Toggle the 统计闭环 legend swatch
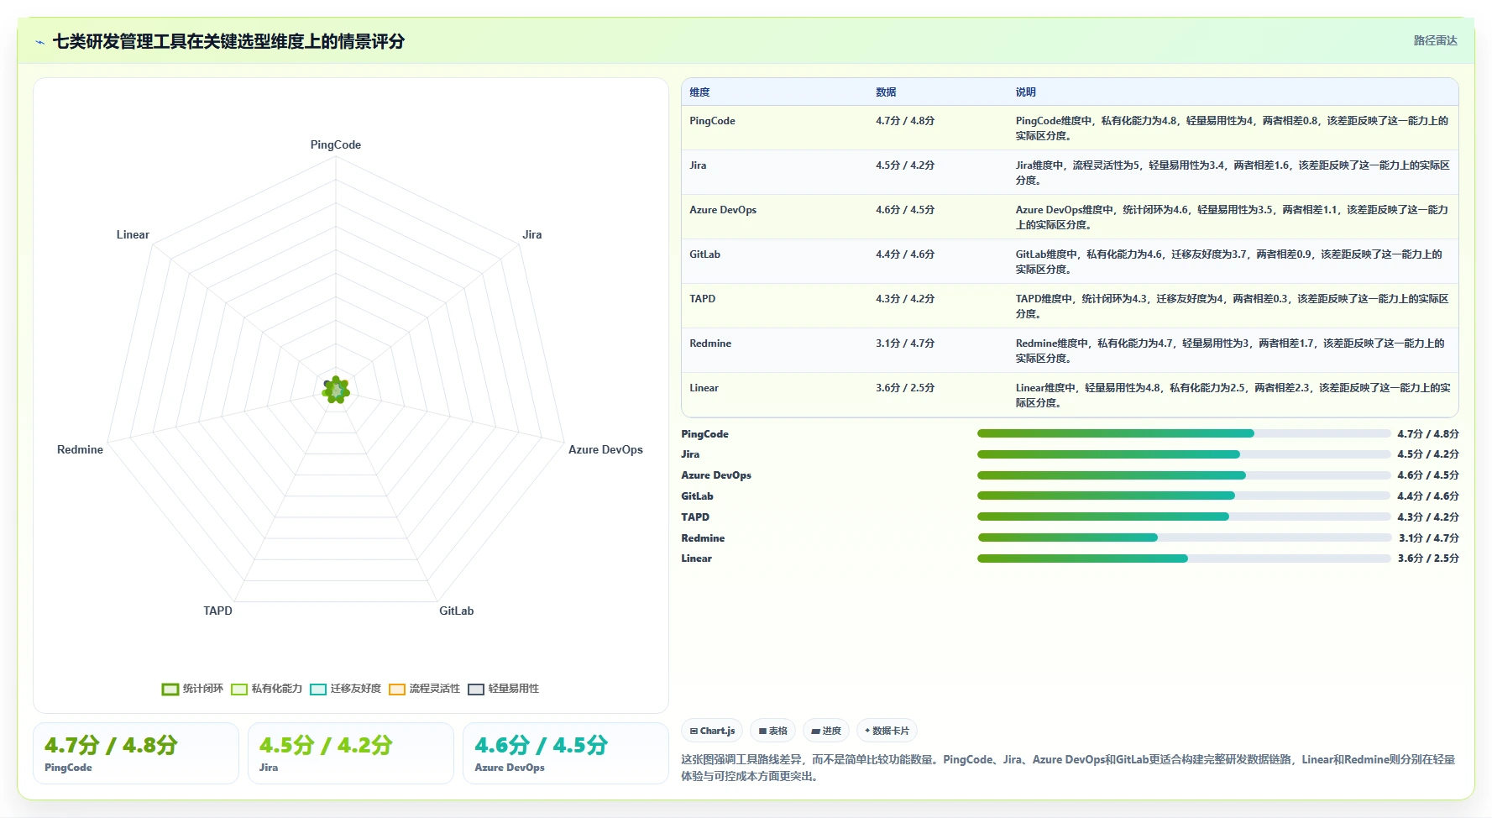 tap(170, 690)
